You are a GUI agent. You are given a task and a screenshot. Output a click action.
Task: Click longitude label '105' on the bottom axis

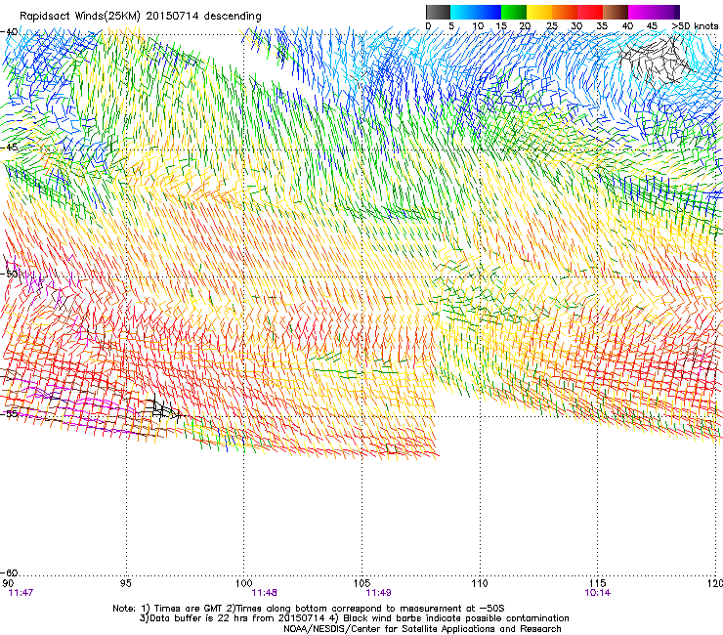click(361, 583)
